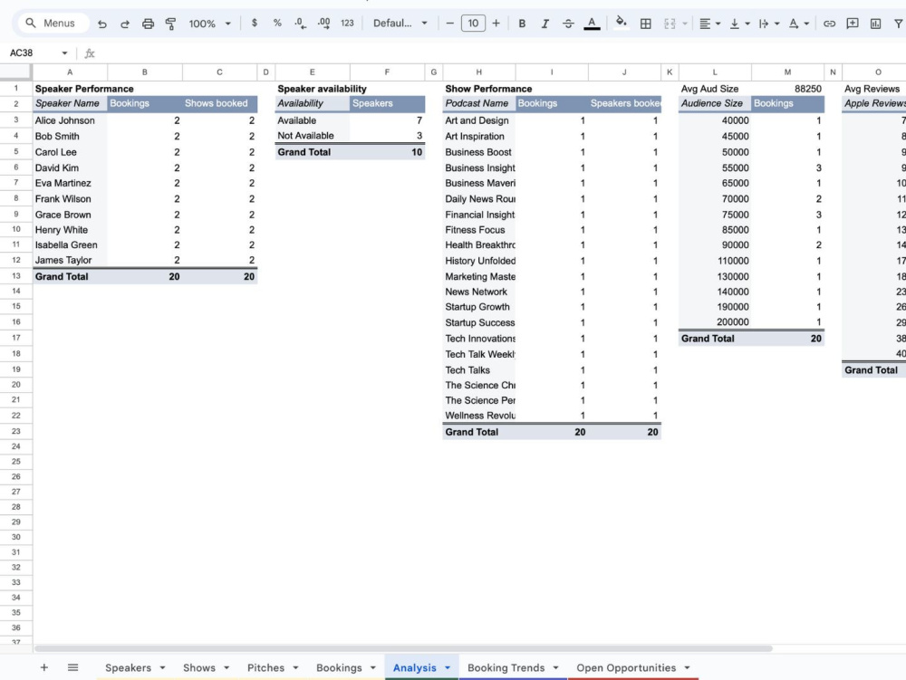This screenshot has height=680, width=906.
Task: Open the all sheets list icon
Action: click(72, 667)
